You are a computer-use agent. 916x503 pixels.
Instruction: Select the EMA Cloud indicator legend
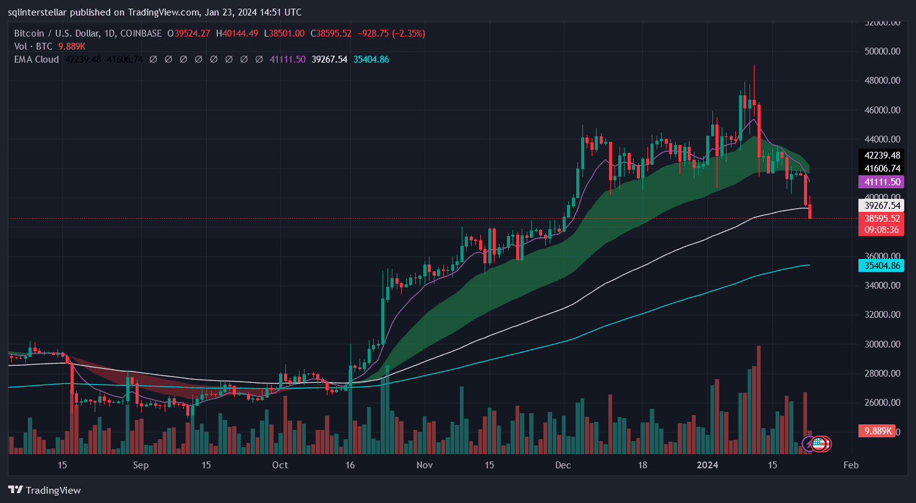37,59
